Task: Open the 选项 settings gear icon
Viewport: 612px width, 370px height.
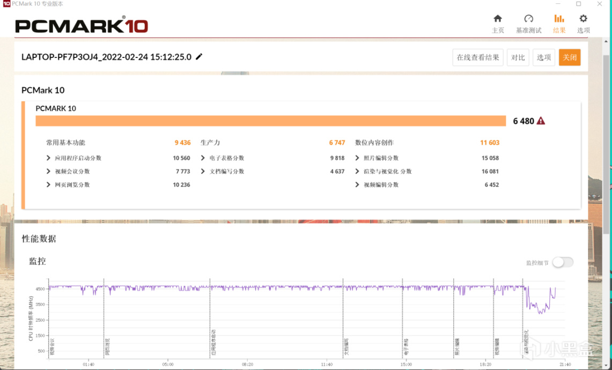Action: click(583, 18)
